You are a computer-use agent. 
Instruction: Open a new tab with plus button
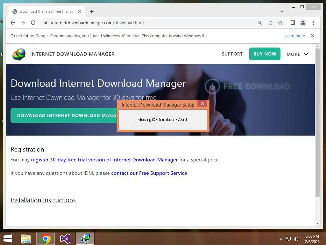92,11
